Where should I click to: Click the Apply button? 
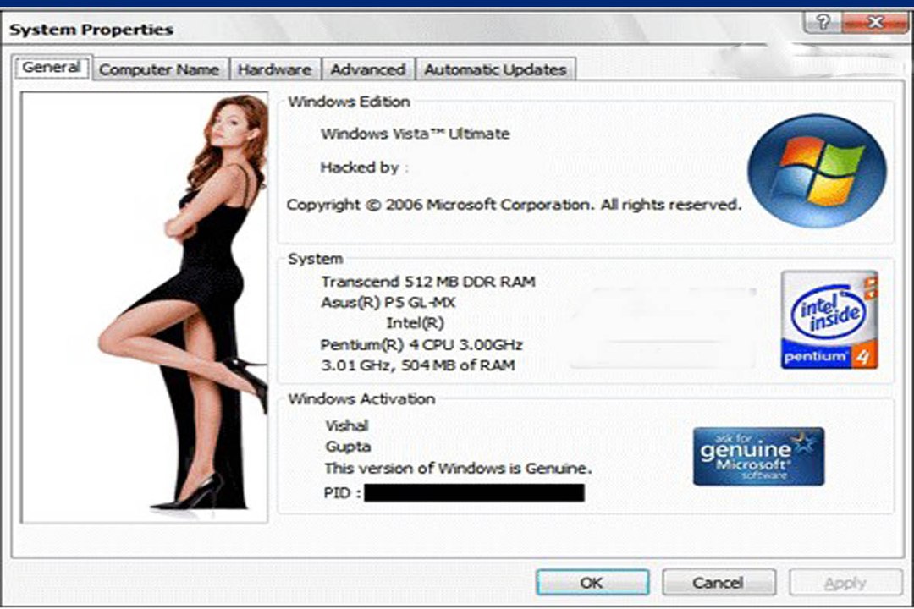tap(845, 582)
